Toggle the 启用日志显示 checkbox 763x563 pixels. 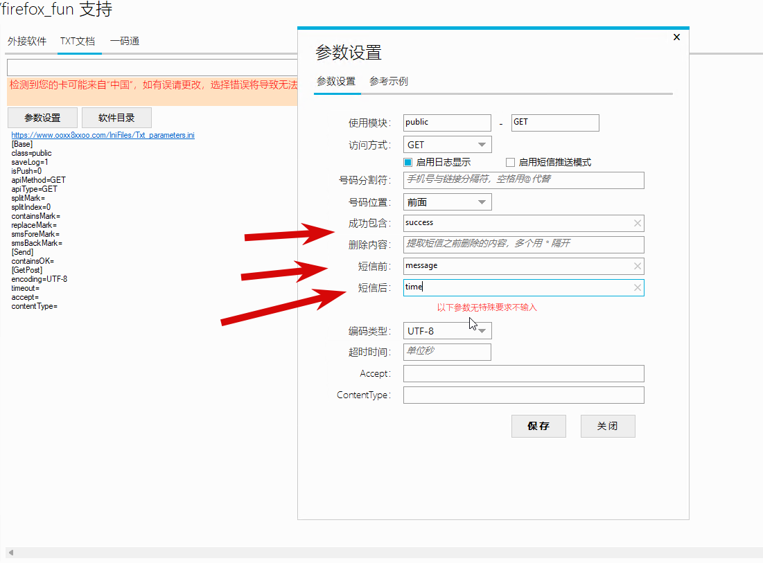(x=407, y=162)
